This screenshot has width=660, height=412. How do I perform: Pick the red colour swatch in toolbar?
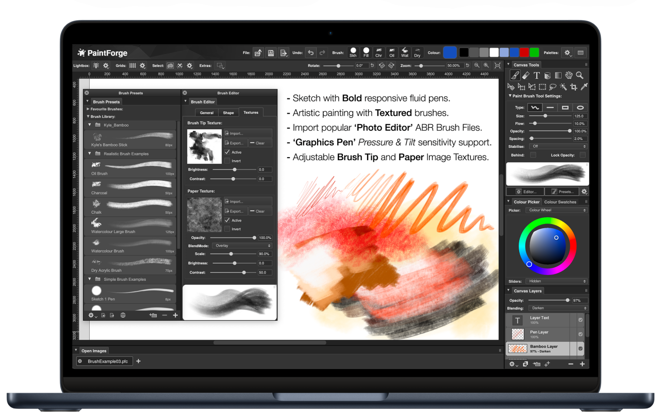tap(524, 53)
